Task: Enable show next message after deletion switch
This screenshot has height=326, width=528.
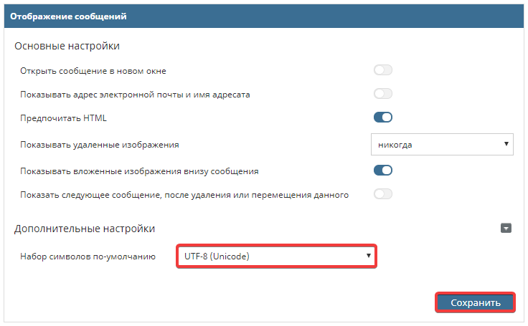Action: tap(383, 194)
